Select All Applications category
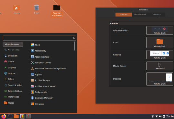This screenshot has width=174, height=119. tap(13, 44)
